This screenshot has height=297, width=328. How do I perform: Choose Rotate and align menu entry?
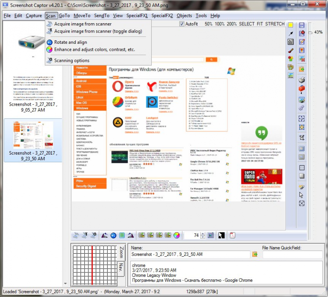click(x=98, y=42)
